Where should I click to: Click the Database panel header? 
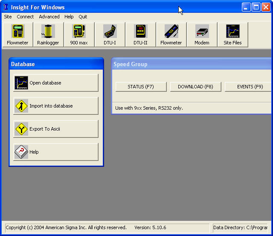point(56,64)
